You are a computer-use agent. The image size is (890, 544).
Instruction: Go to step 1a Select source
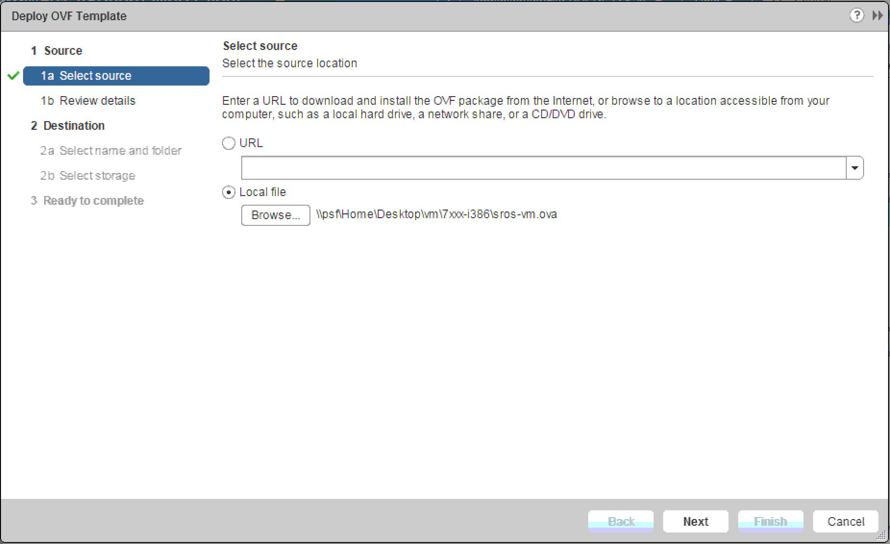tap(116, 76)
